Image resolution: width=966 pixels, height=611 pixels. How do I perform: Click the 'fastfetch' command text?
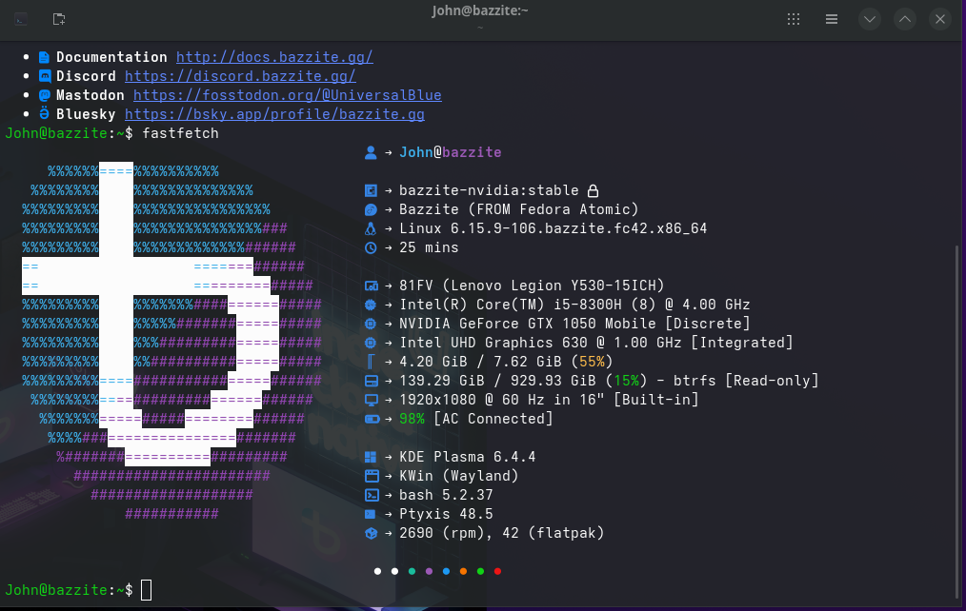click(x=180, y=133)
